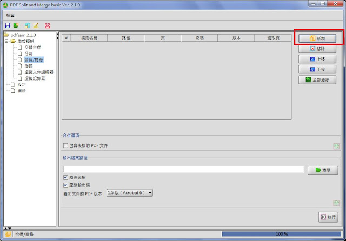
Task: Click the teal overlapping-squares toolbar icon
Action: [28, 25]
